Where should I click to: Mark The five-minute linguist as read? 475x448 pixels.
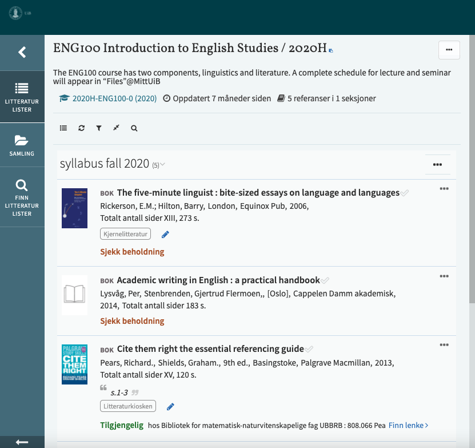tap(405, 193)
